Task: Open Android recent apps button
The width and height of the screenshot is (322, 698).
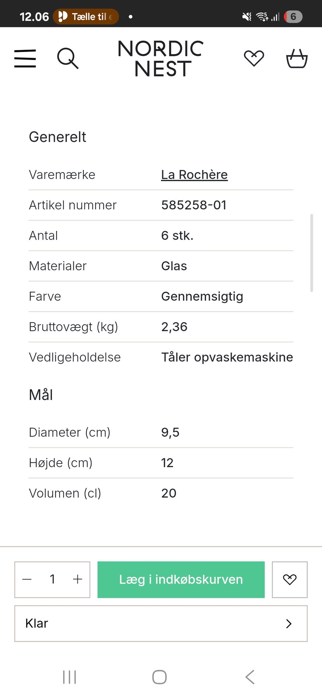Action: [x=69, y=677]
